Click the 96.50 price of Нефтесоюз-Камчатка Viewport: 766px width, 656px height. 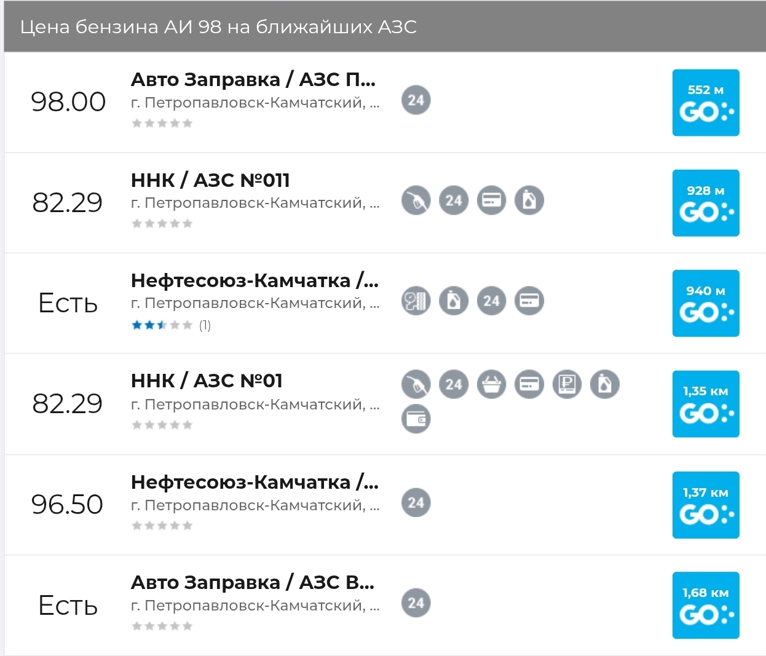coord(67,504)
